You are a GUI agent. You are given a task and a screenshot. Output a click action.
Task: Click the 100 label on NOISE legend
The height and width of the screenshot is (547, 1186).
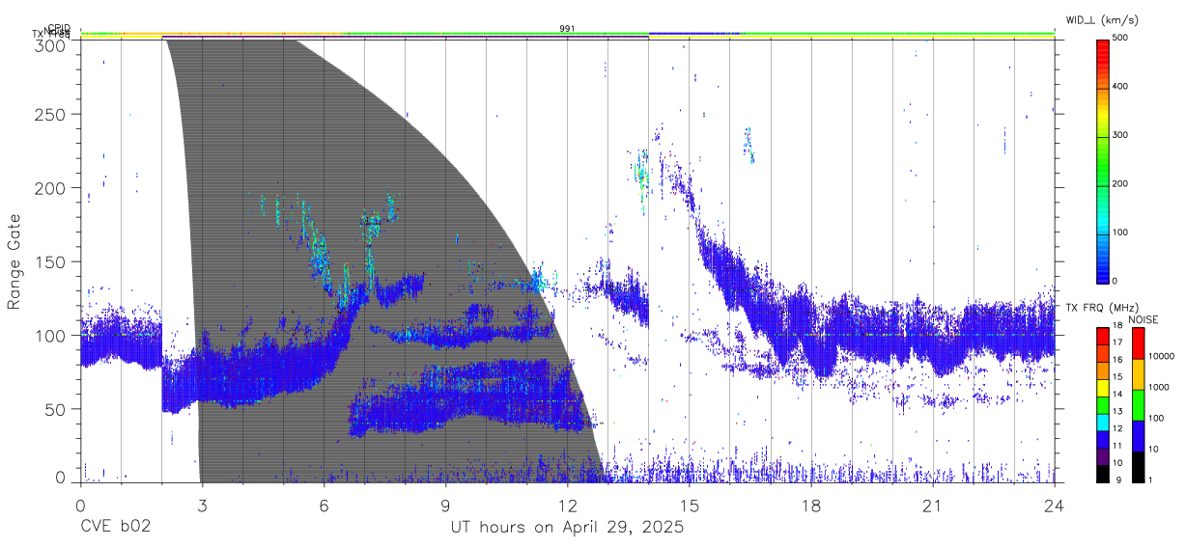(1156, 419)
